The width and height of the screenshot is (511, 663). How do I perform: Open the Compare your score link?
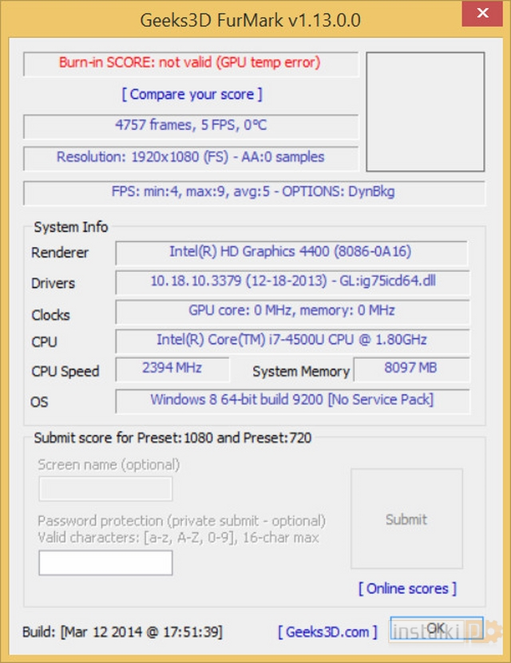click(192, 94)
